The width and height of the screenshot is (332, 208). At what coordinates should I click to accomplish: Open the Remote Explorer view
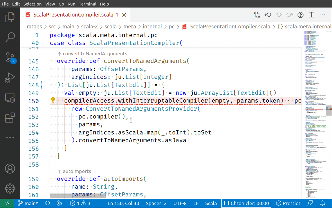click(10, 98)
